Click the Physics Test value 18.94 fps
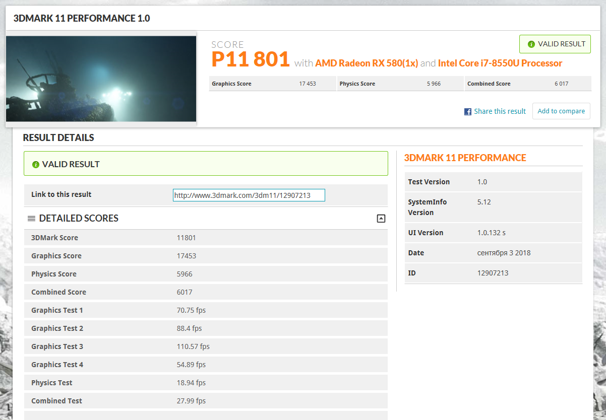 191,383
